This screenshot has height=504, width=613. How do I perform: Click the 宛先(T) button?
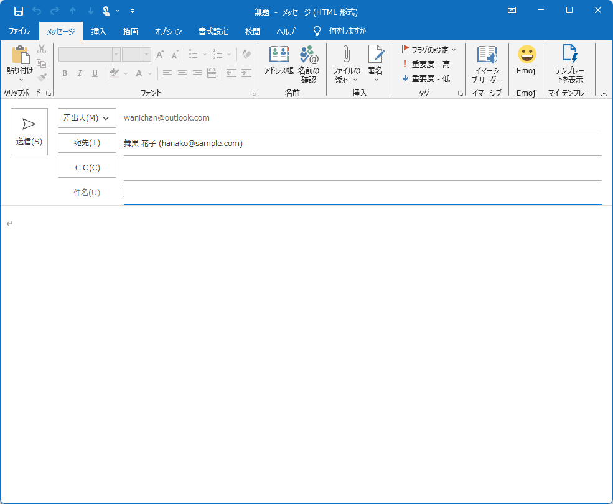pos(87,143)
